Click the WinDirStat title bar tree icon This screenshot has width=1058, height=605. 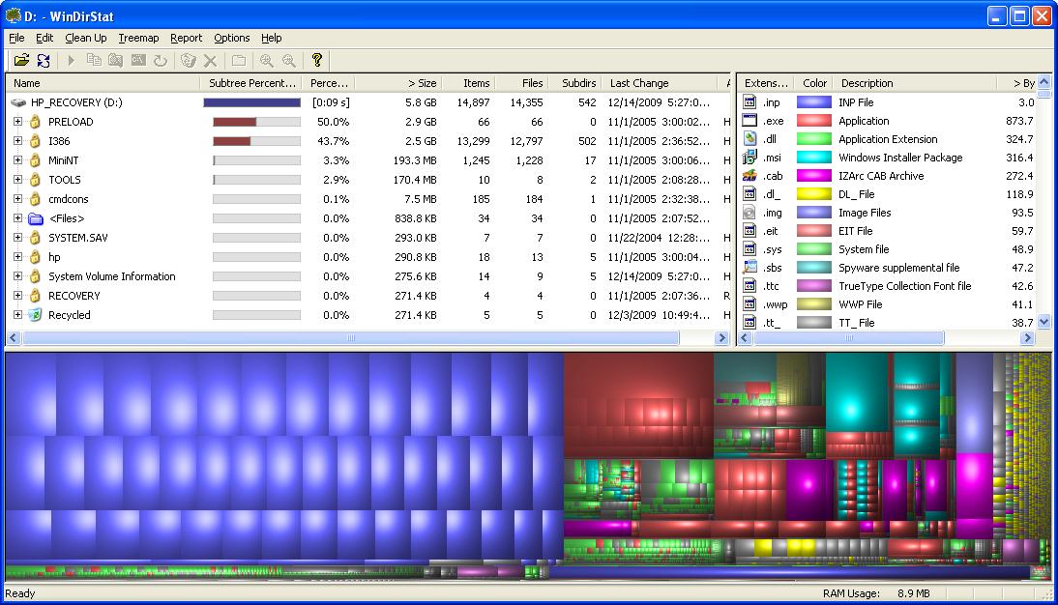[13, 15]
